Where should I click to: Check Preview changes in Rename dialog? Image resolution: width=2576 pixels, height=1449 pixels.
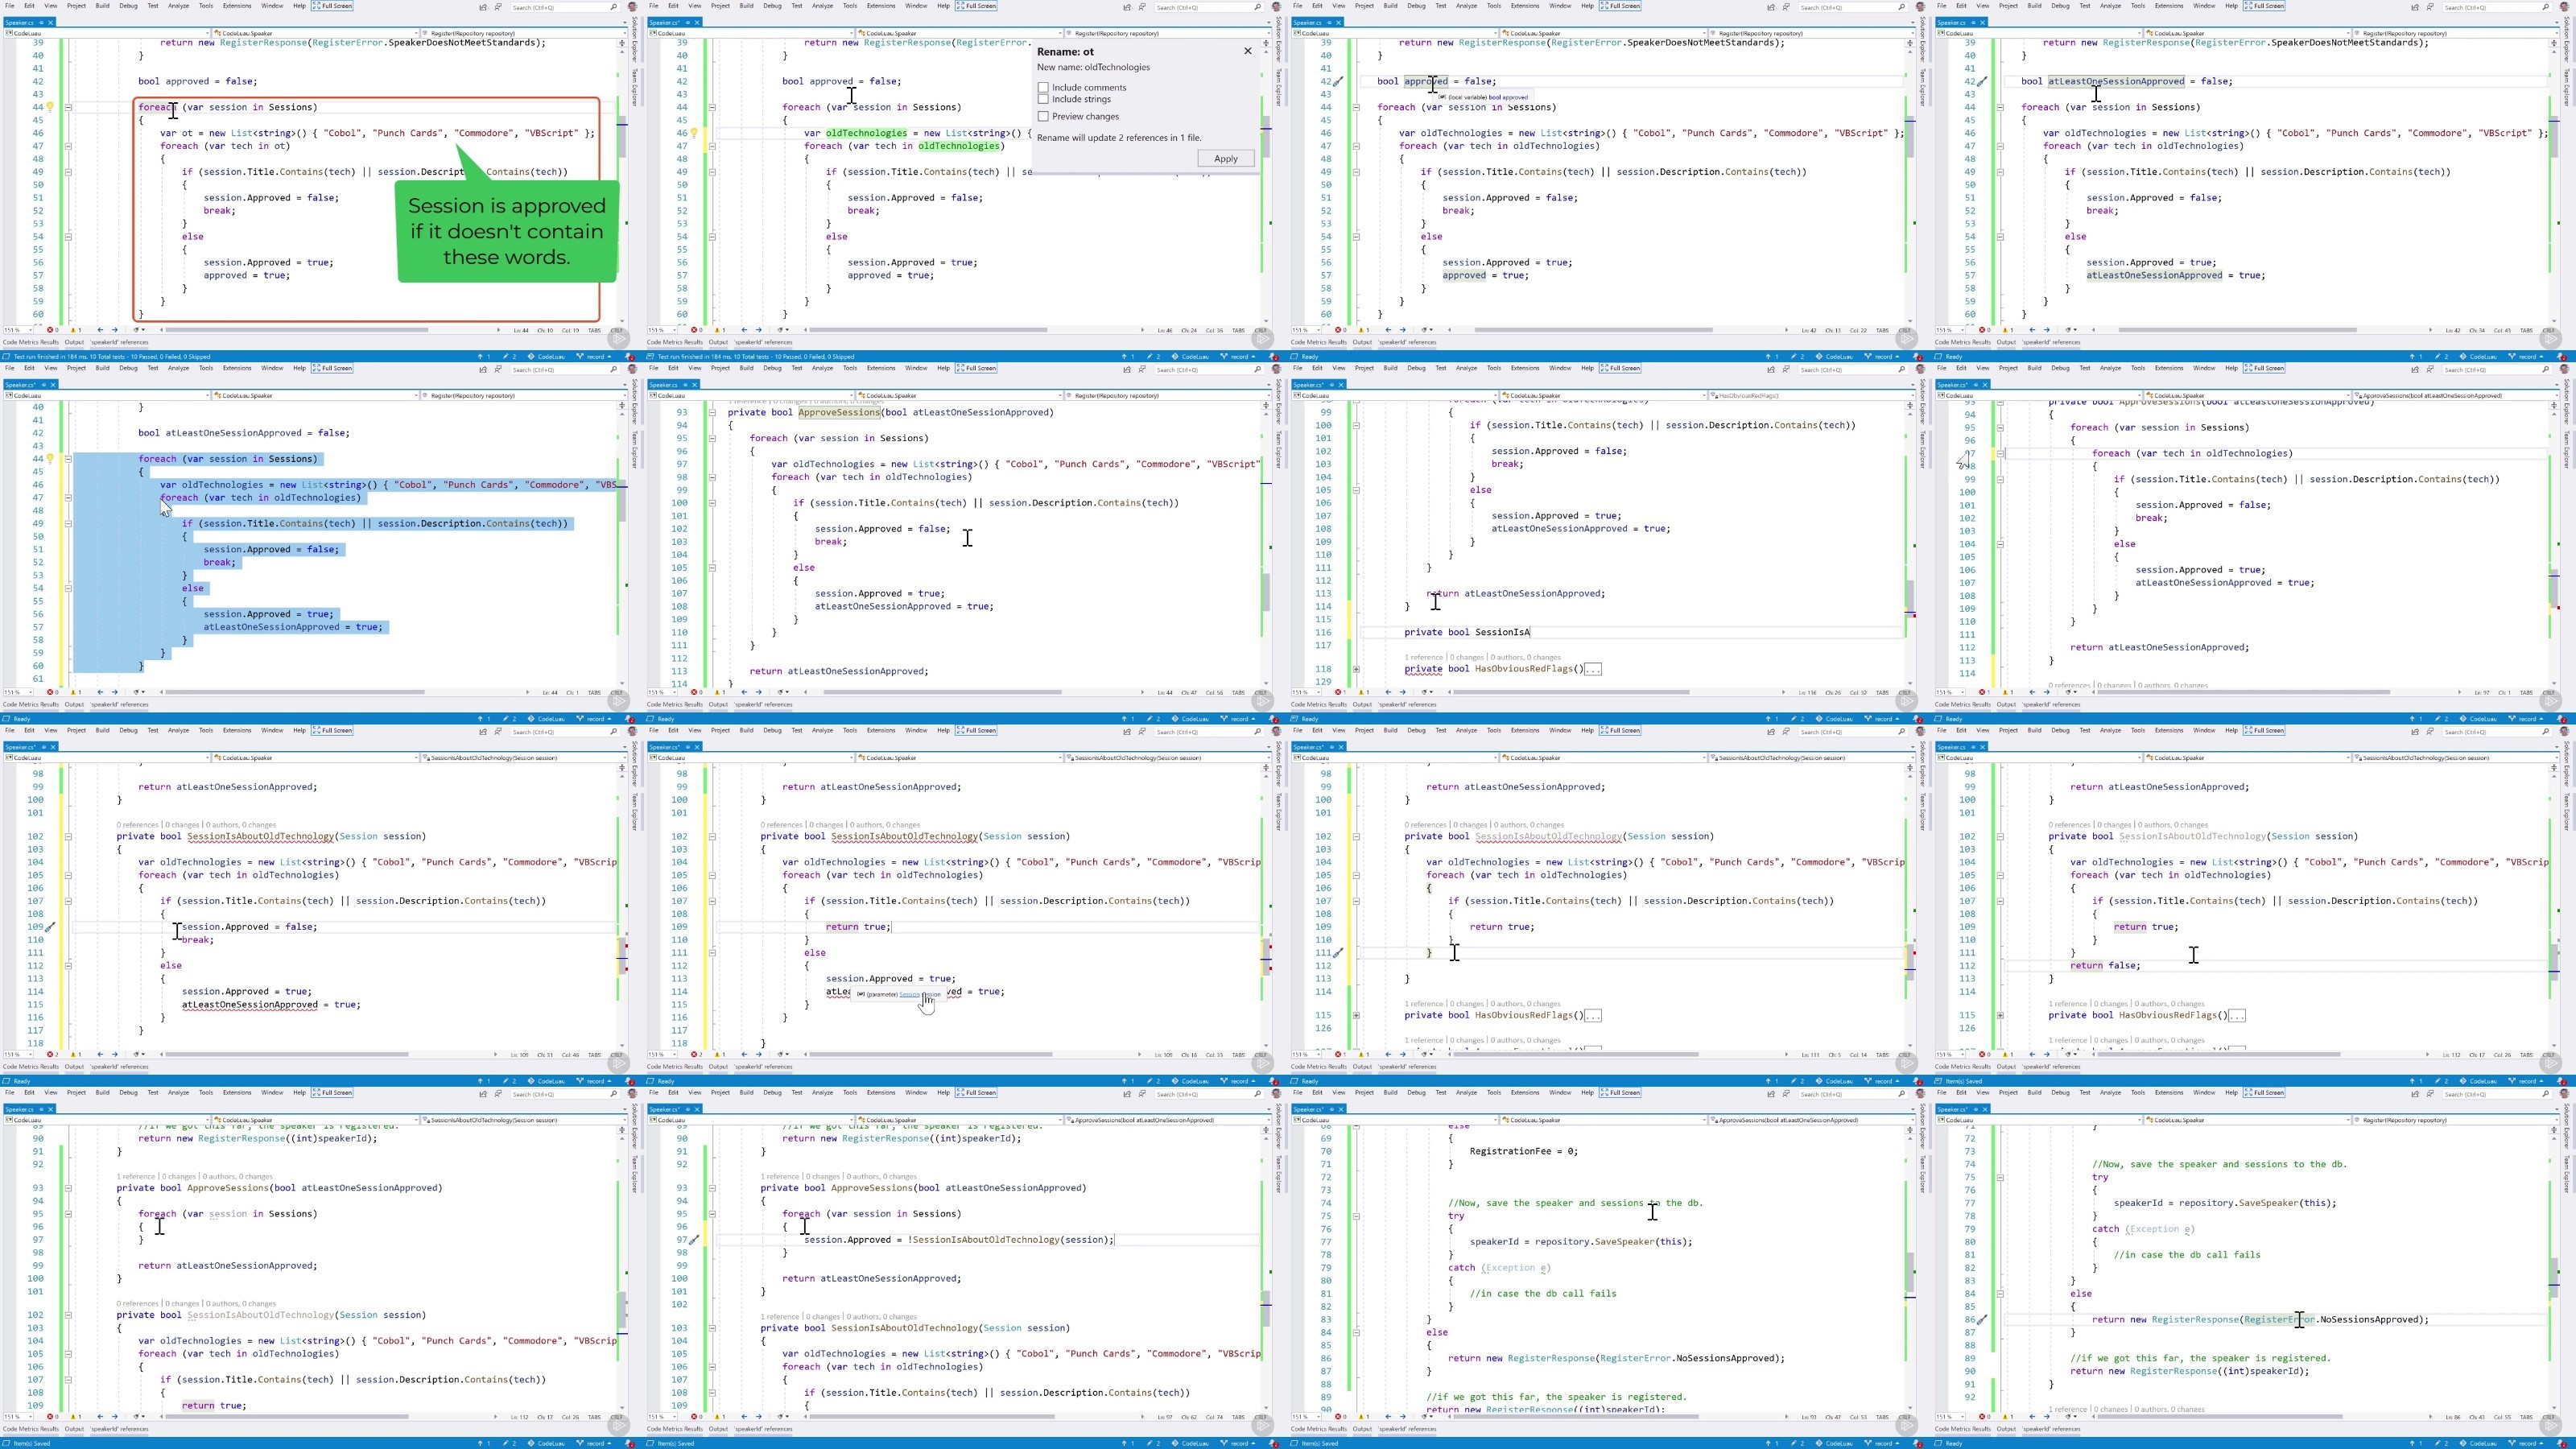tap(1043, 117)
